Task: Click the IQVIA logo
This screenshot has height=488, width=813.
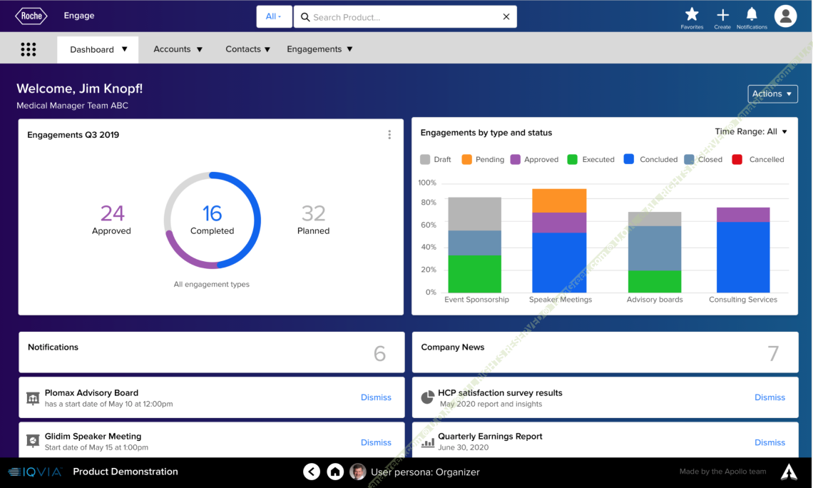Action: (35, 472)
